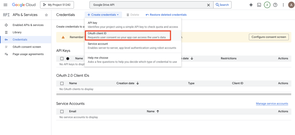
Task: Pin APIs & Services with star icon
Action: click(46, 15)
